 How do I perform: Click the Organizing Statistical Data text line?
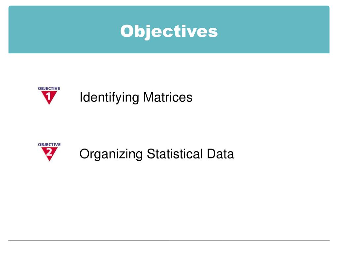pos(157,154)
